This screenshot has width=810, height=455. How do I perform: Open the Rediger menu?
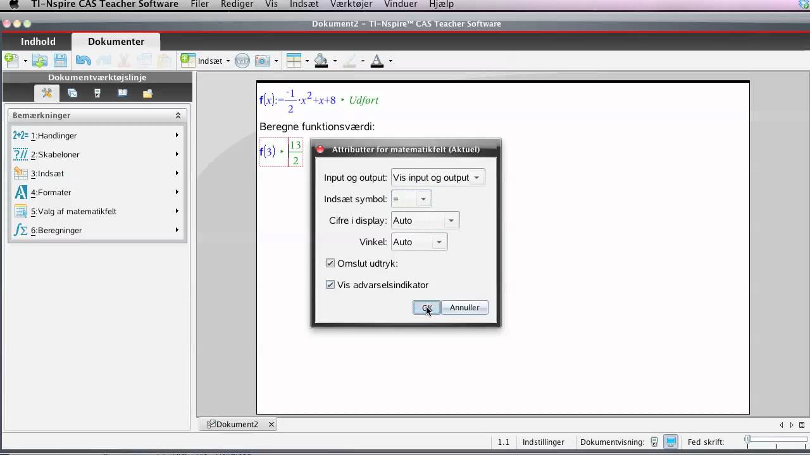coord(237,4)
